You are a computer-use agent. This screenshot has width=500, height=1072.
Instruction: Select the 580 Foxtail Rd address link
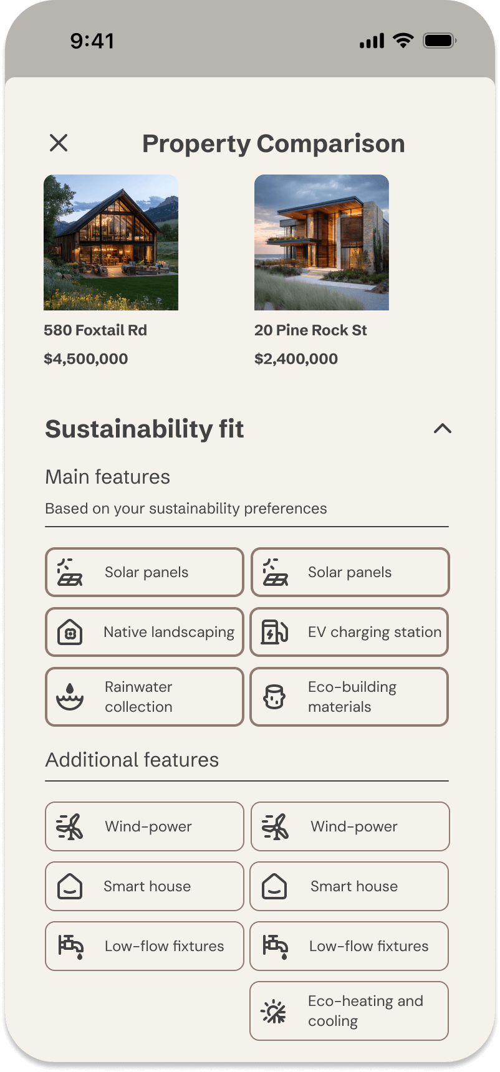(95, 330)
